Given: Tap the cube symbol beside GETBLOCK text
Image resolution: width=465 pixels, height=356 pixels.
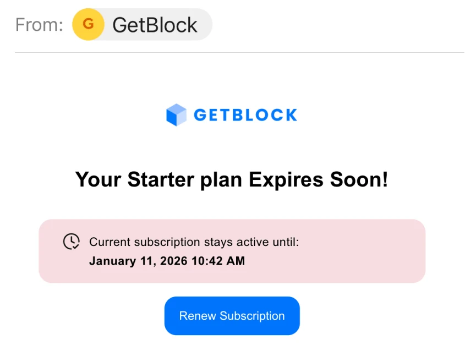Looking at the screenshot, I should (176, 114).
